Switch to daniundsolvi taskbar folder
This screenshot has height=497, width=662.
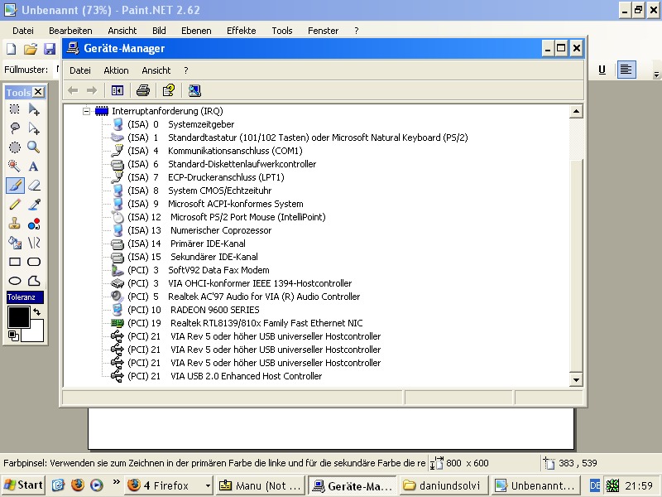point(443,485)
